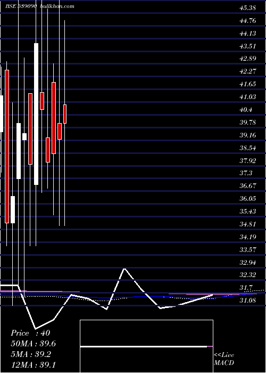The image size is (266, 373).
Task: Click the long red candlestick near 42.27
Action: tap(7, 147)
